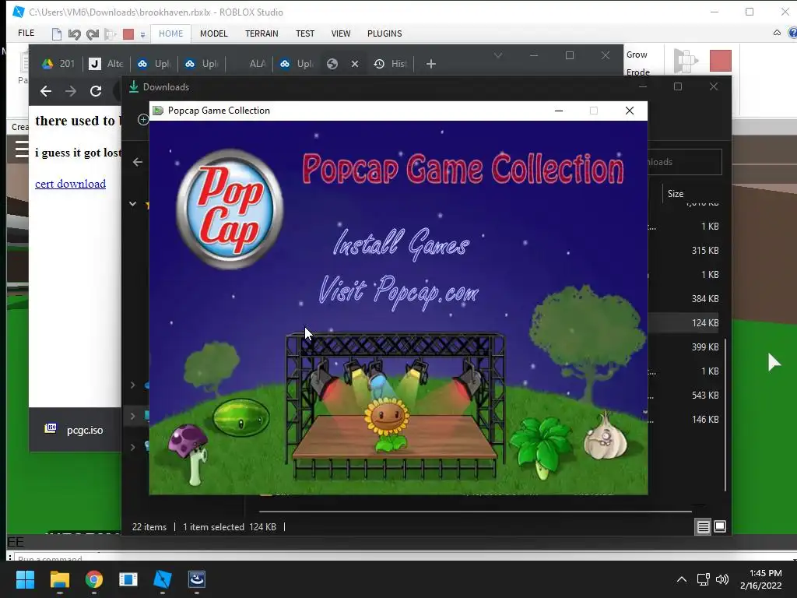
Task: Open the Visit Popcap.com link
Action: [x=399, y=291]
